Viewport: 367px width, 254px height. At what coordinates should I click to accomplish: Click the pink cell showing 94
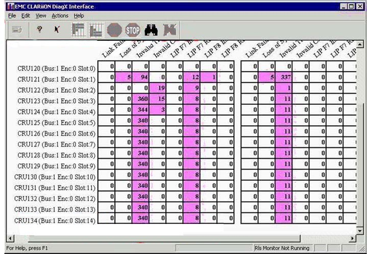point(140,77)
